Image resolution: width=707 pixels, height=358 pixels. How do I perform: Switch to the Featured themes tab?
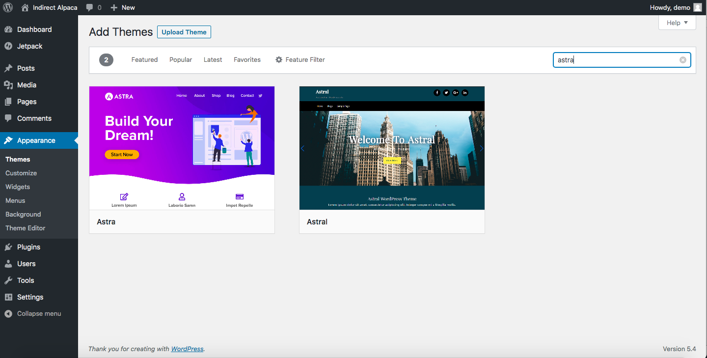[144, 59]
